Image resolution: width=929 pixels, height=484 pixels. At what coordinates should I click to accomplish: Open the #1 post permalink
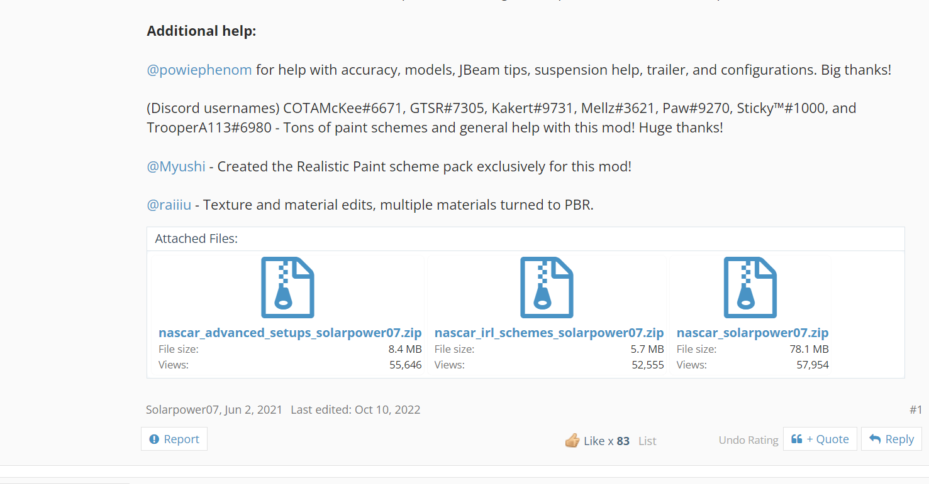pos(915,410)
